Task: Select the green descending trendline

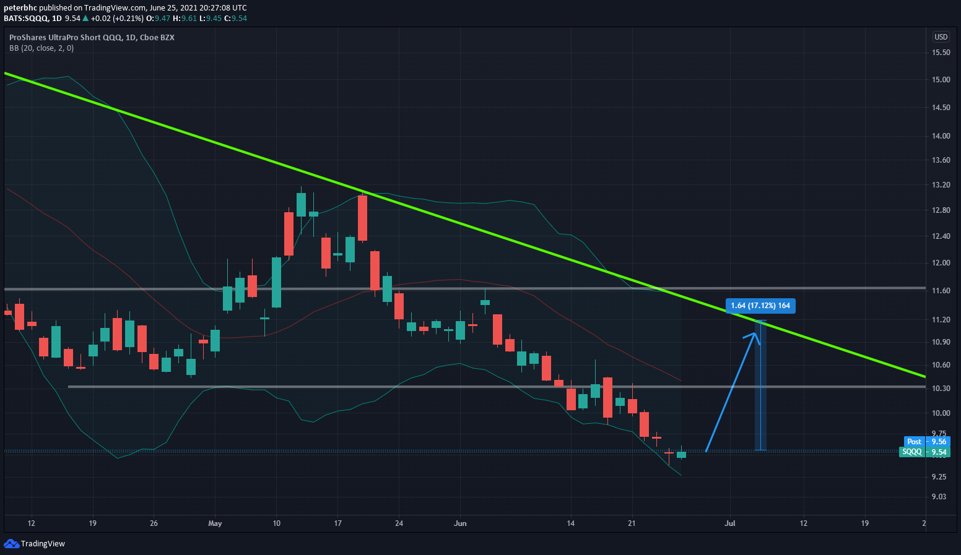Action: click(464, 225)
